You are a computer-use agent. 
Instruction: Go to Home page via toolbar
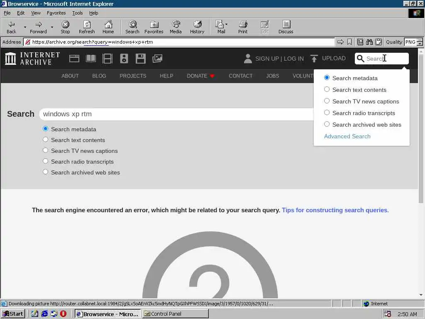tap(108, 27)
